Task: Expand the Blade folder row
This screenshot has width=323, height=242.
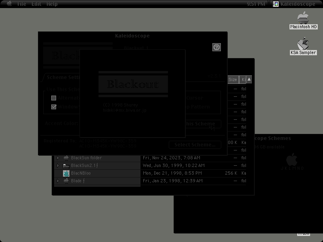Action: [x=58, y=181]
